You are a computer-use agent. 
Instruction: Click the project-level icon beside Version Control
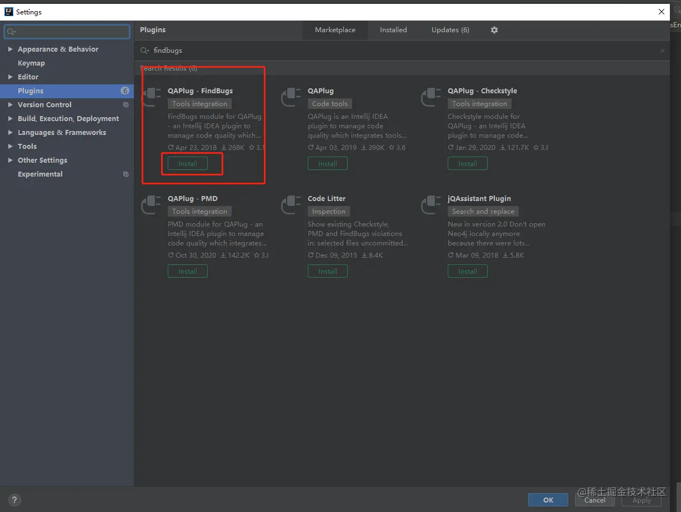[126, 105]
